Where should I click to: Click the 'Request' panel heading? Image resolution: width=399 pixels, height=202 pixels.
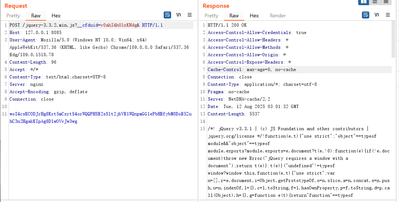[x=16, y=6]
